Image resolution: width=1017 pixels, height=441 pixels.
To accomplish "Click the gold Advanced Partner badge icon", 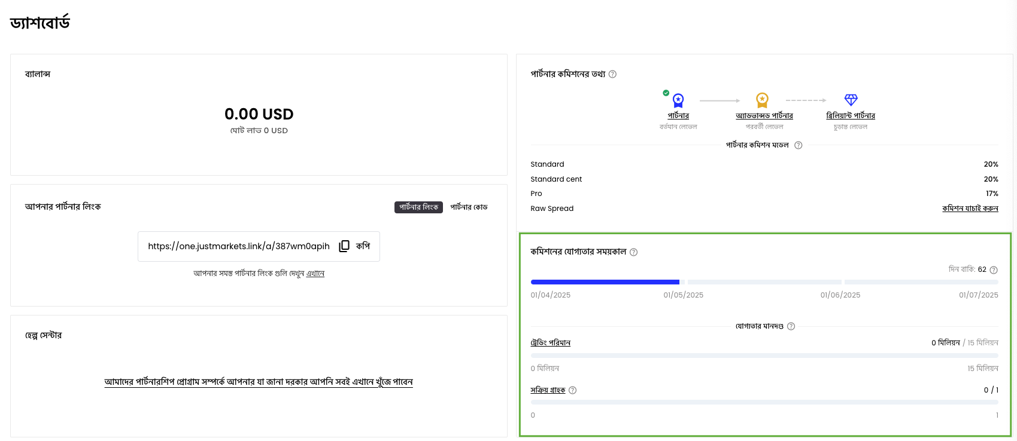I will tap(762, 100).
